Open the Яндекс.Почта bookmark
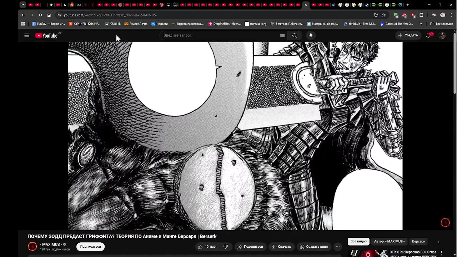 click(x=136, y=24)
